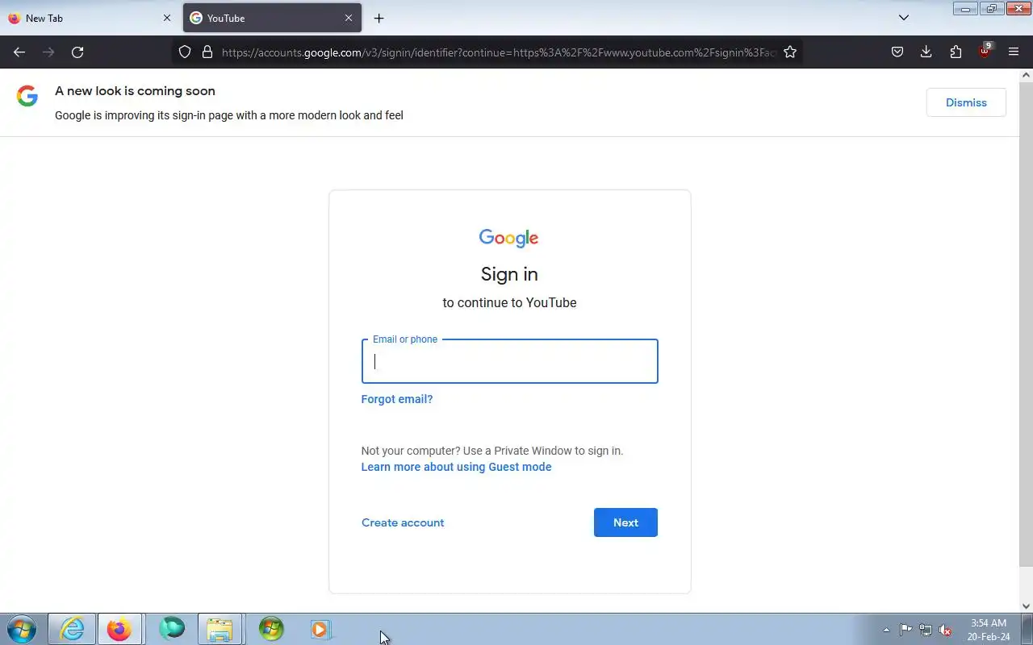
Task: Open the network status tray icon
Action: click(x=926, y=630)
